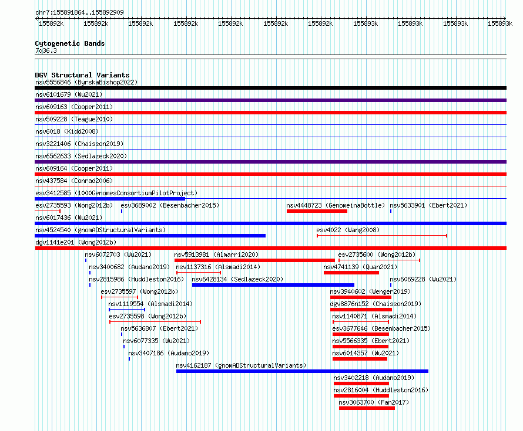Screen dimensions: 523x431
Task: Click the nsv6017436 (Wu2021) label
Action: tap(69, 218)
